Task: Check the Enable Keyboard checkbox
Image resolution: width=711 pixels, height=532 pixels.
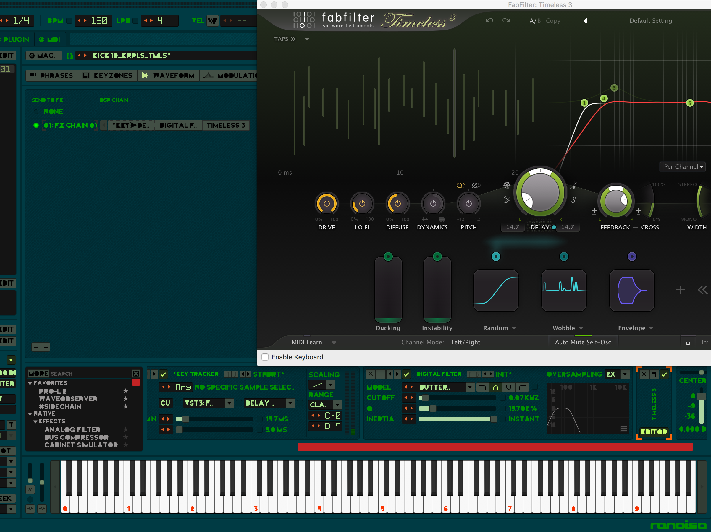Action: [265, 357]
